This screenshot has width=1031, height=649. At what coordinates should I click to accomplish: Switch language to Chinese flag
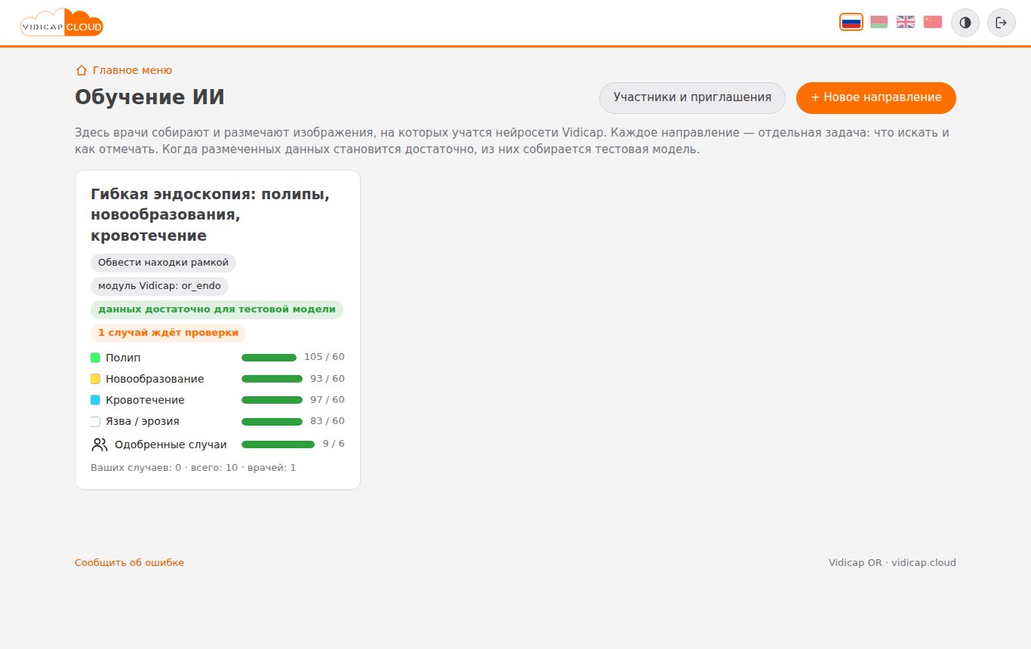tap(933, 22)
